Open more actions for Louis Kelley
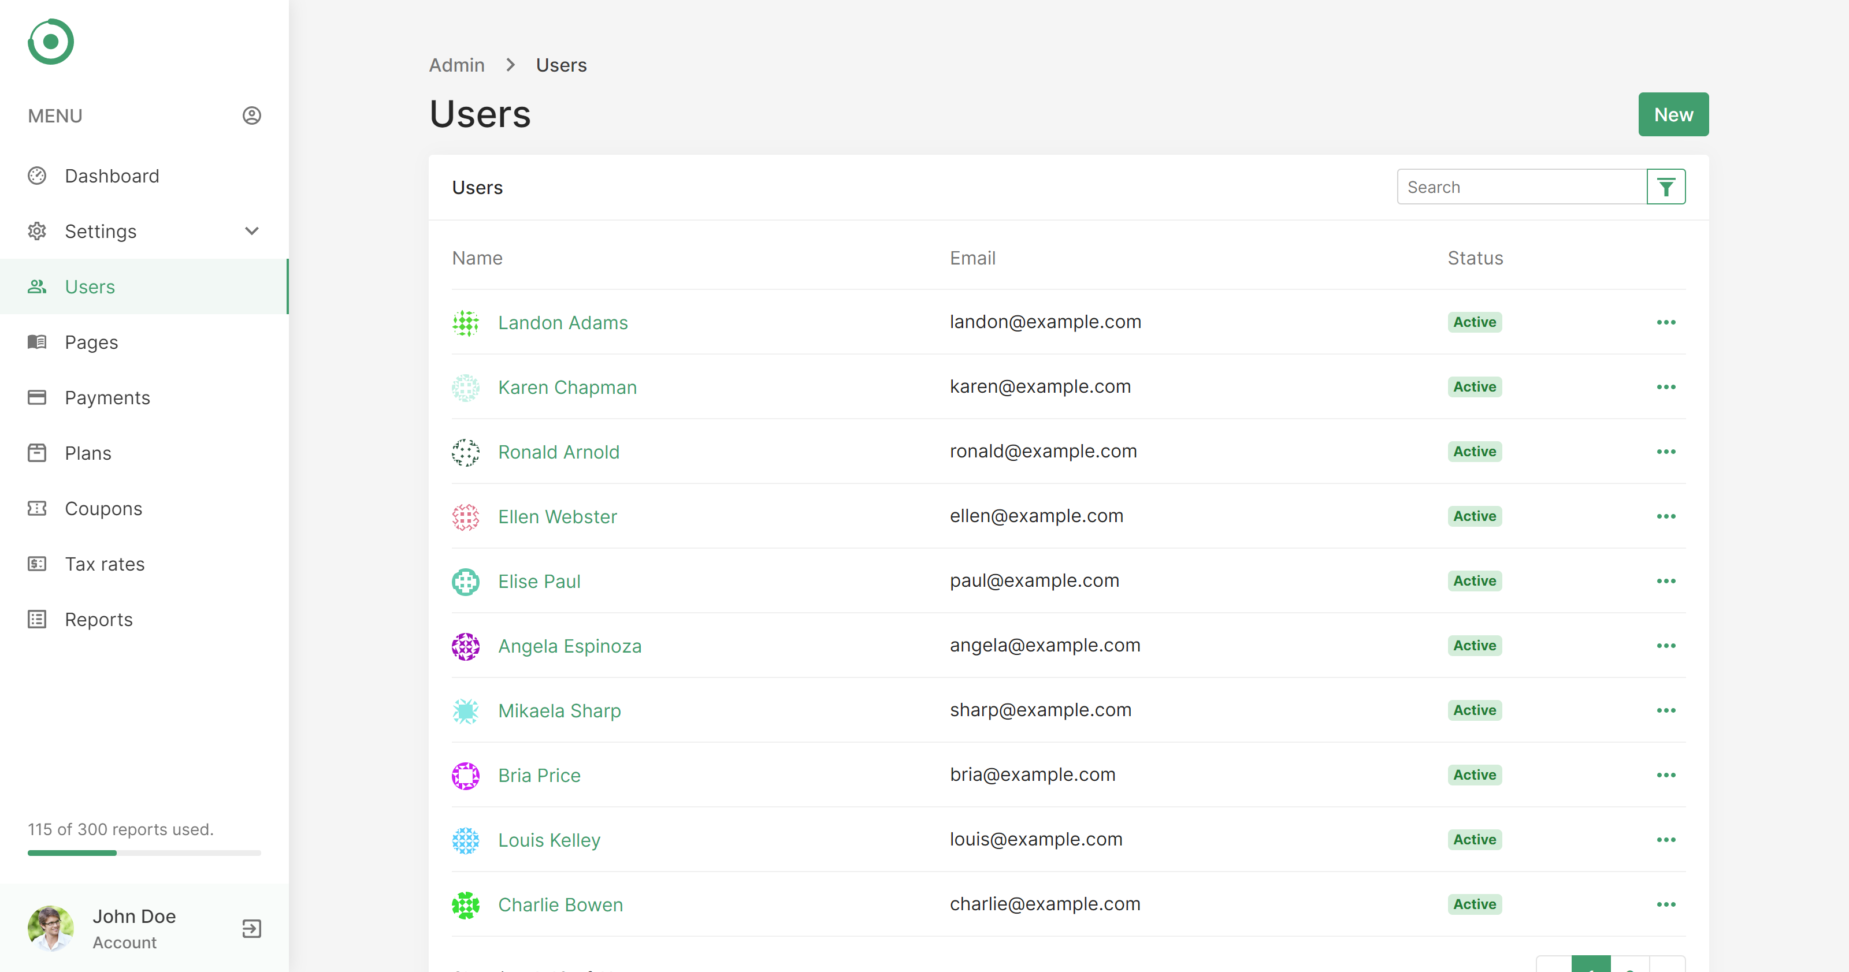 pos(1666,840)
